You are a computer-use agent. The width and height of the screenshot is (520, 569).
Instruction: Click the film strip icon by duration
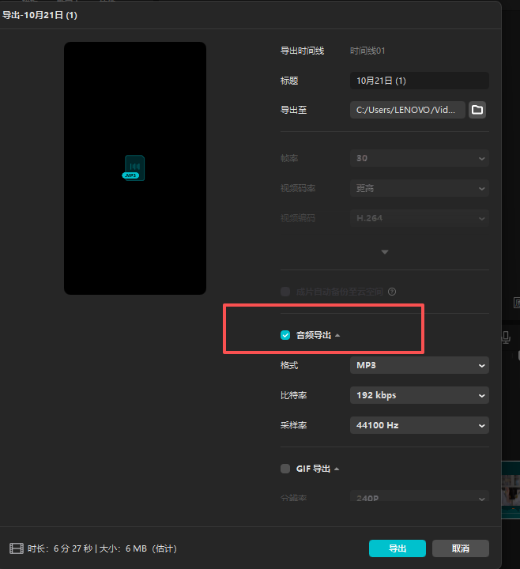click(17, 548)
